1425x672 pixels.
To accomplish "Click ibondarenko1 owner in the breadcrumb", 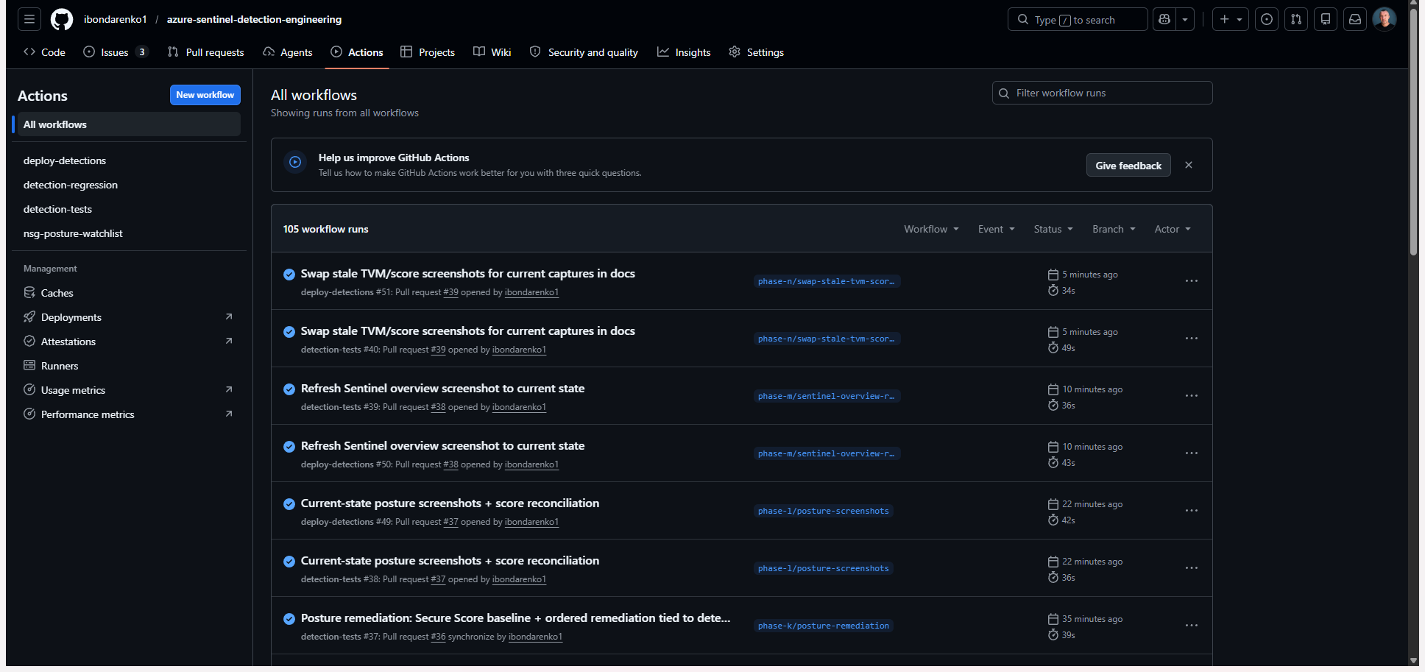I will point(115,19).
